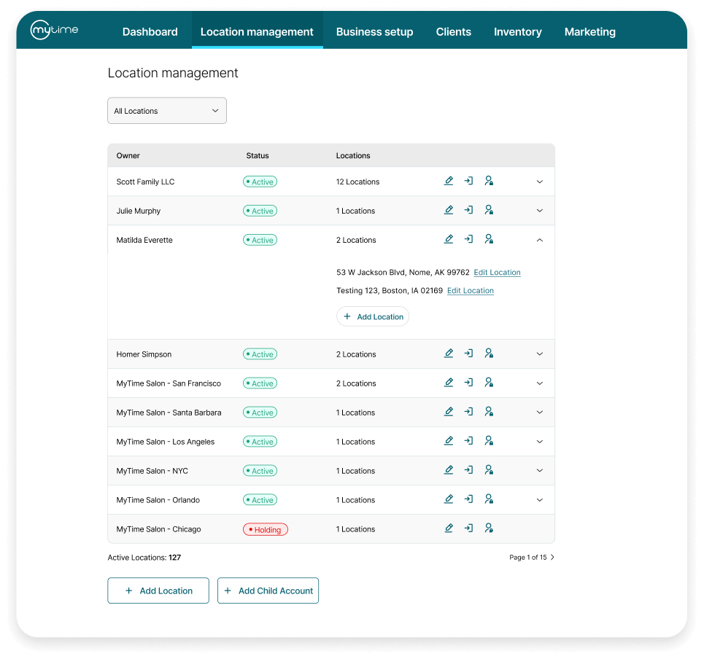The image size is (704, 659).
Task: Log in as MyTime Salon - Santa Barbara
Action: (469, 412)
